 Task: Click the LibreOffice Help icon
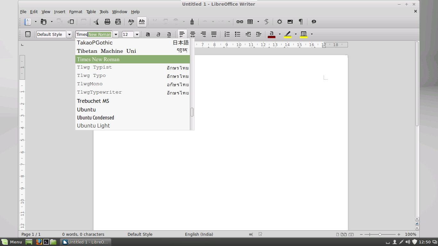tap(314, 22)
